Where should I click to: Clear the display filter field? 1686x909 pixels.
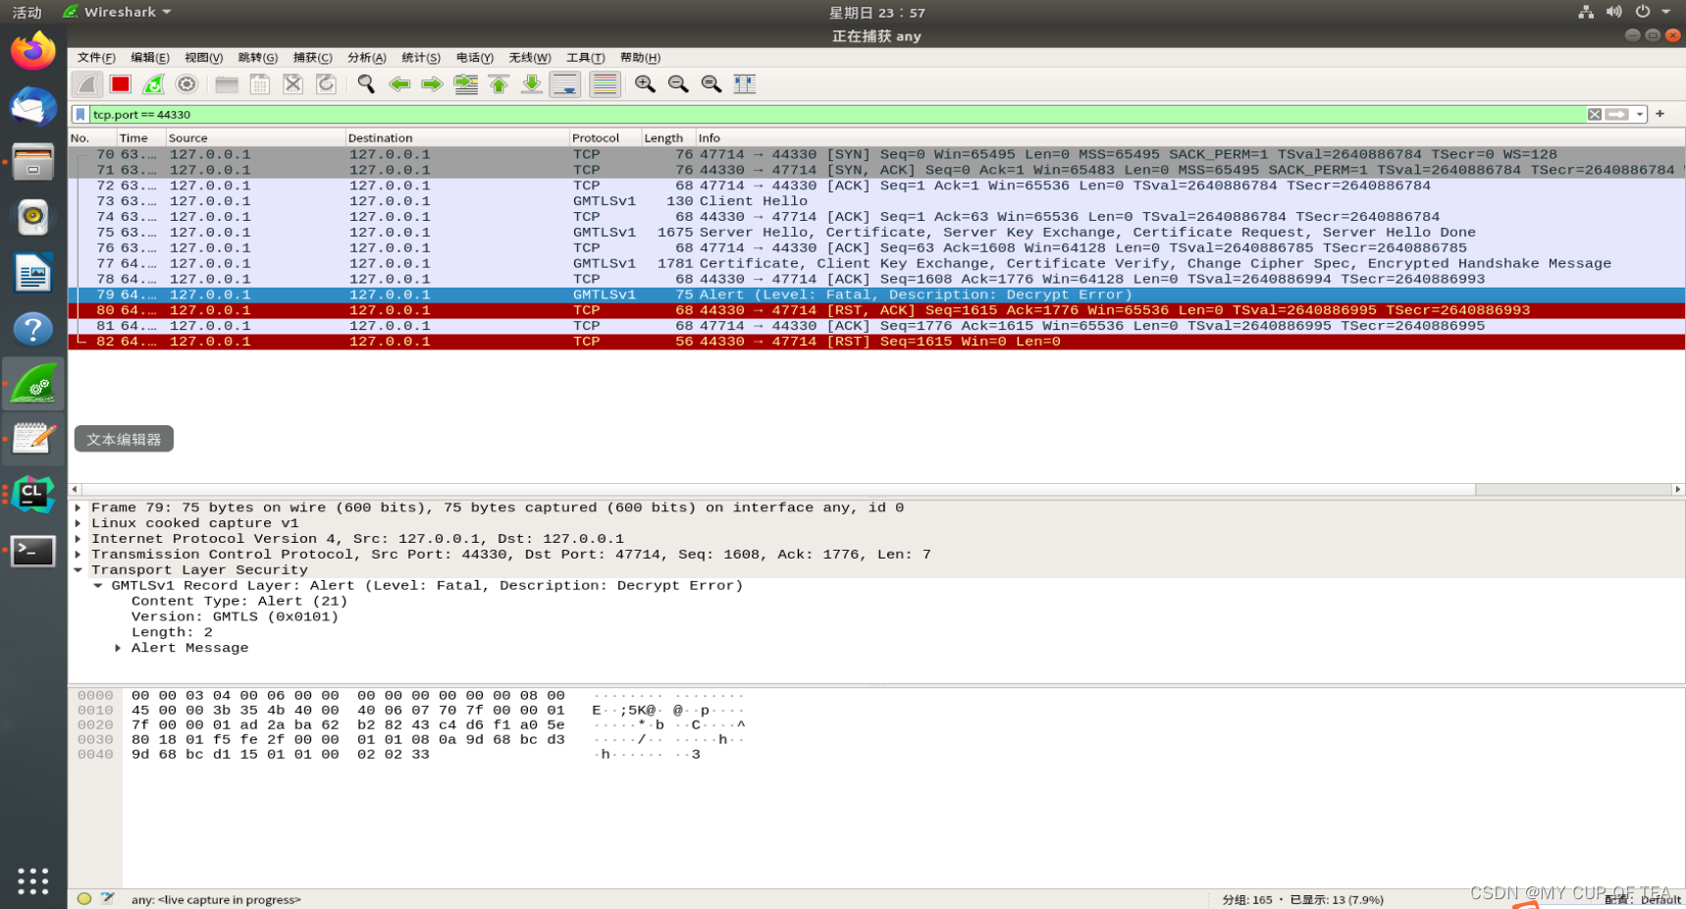point(1595,115)
